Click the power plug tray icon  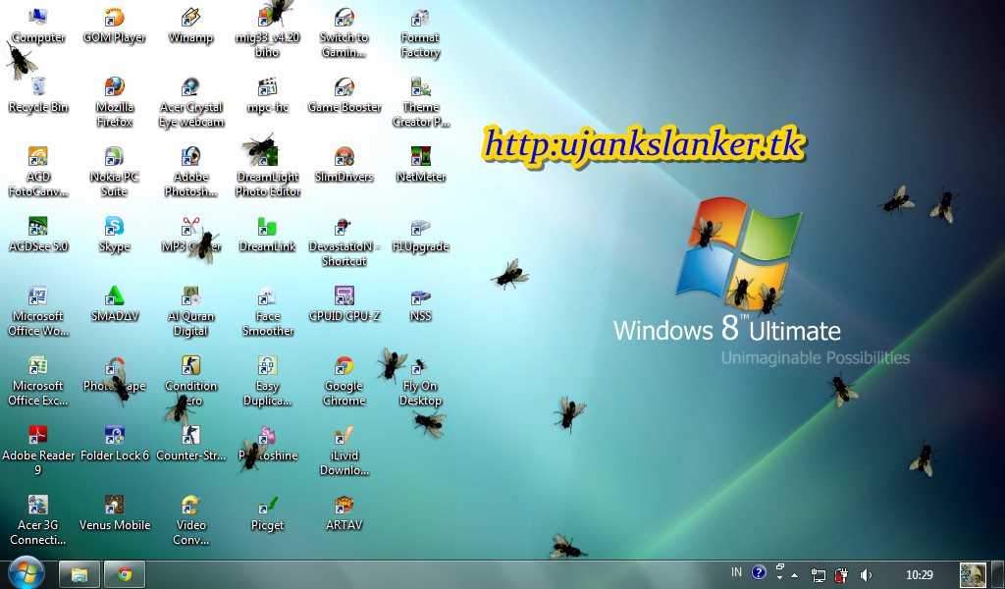[x=841, y=575]
